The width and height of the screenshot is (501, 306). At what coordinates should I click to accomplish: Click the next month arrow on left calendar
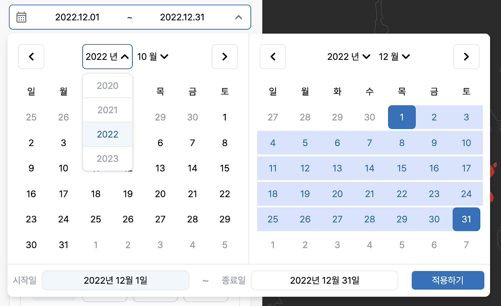(225, 56)
